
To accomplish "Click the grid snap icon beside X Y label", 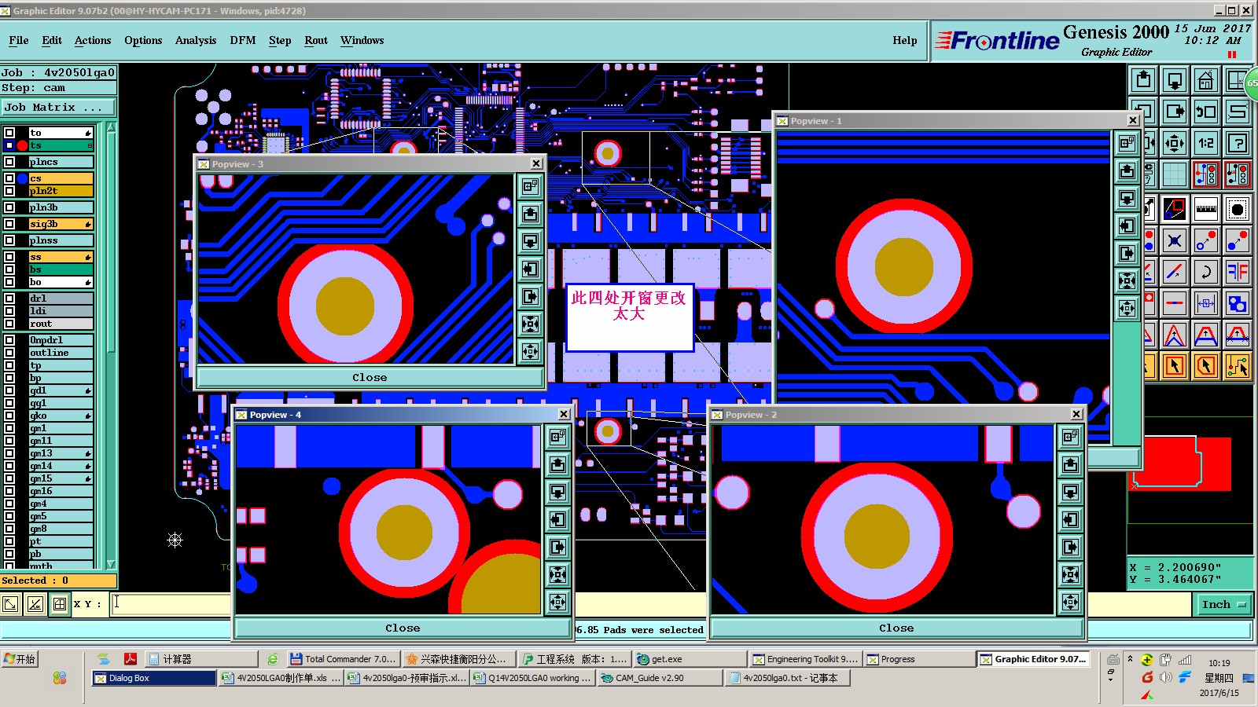I will [x=60, y=604].
